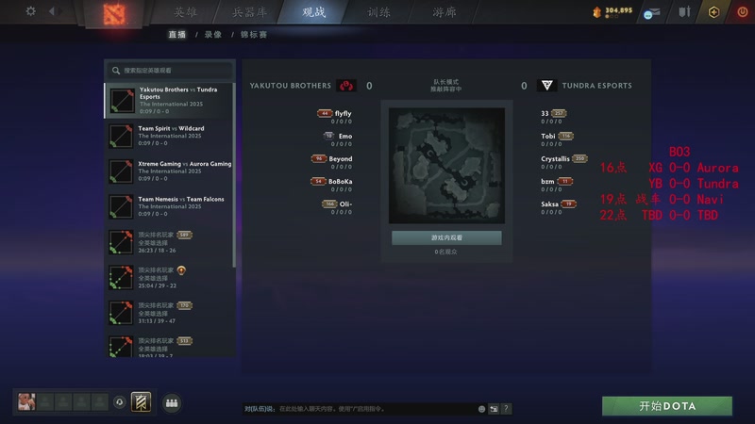Select the Team Spirit vs Wildcard match

[169, 136]
